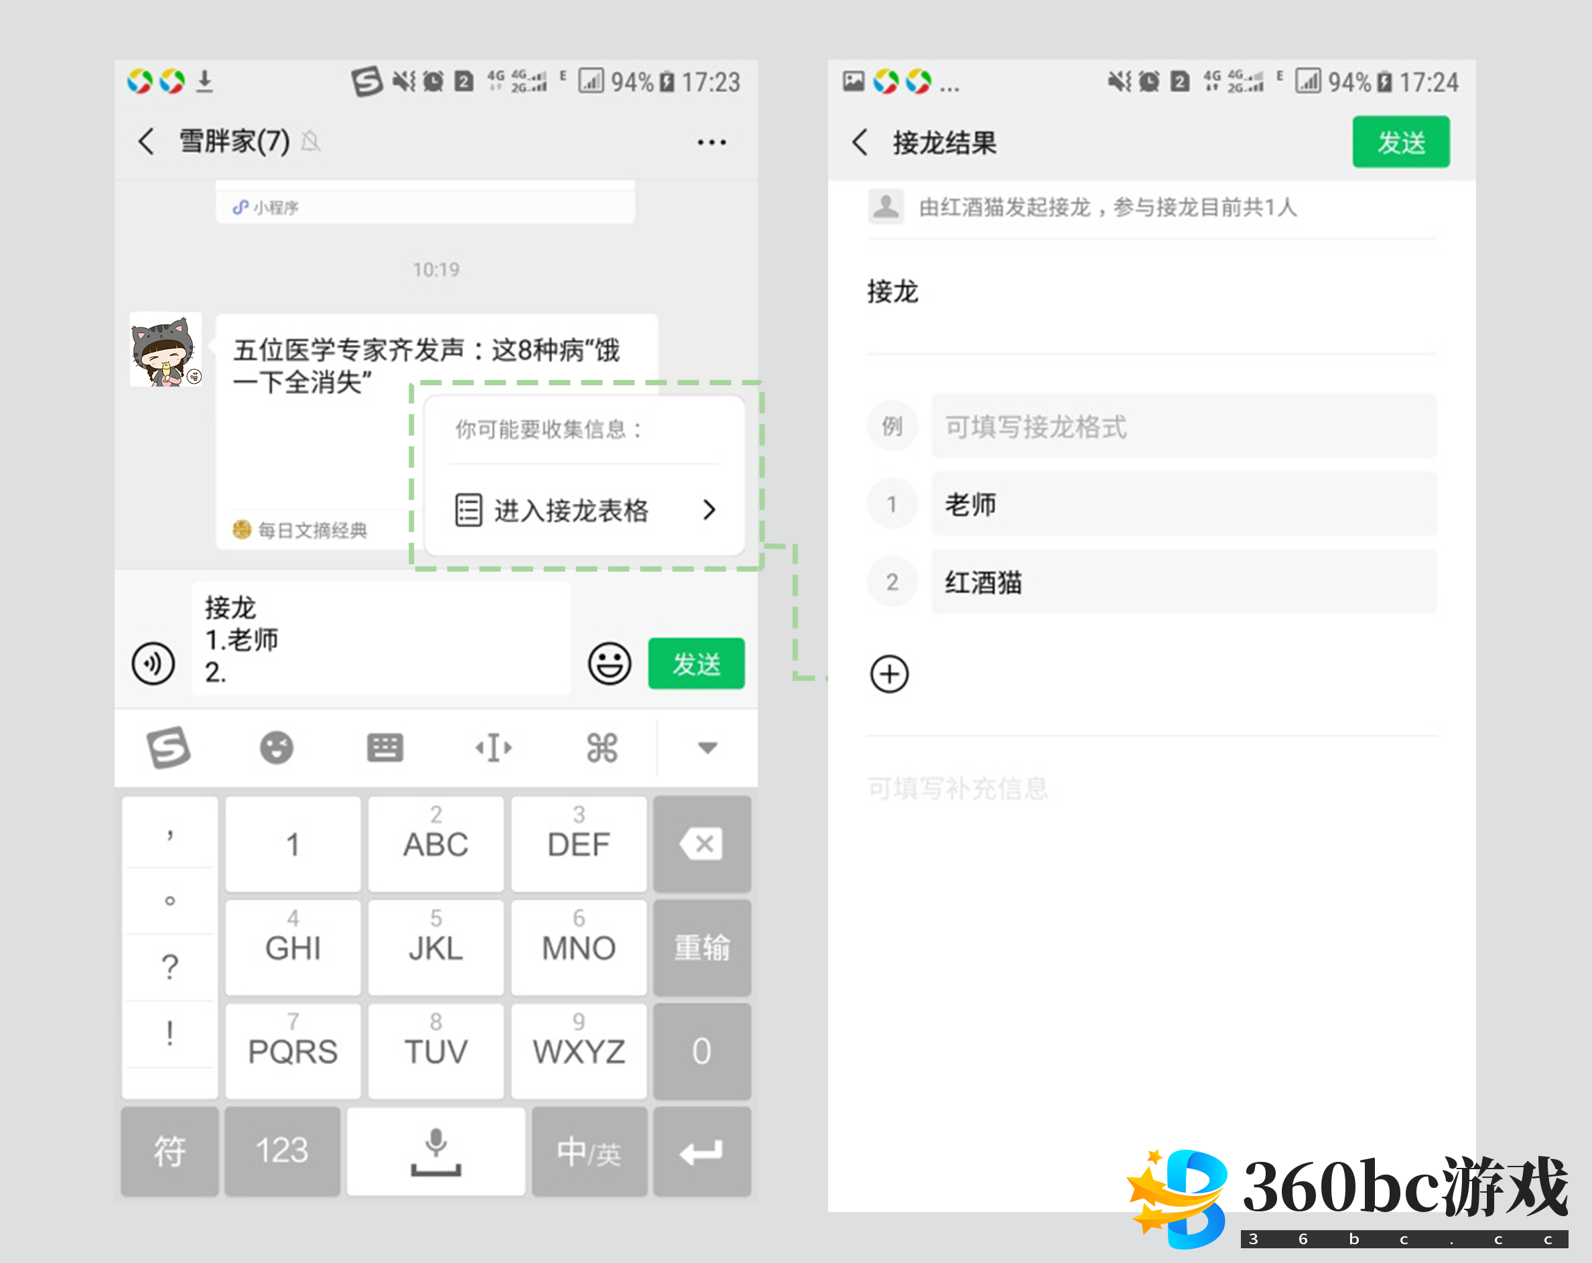Tap the microphone space key

(x=436, y=1150)
